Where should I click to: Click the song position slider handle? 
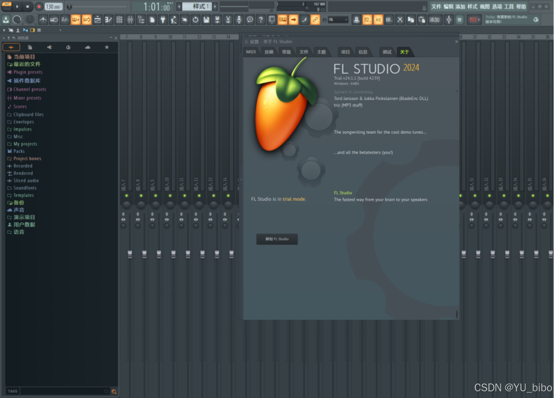69,7
